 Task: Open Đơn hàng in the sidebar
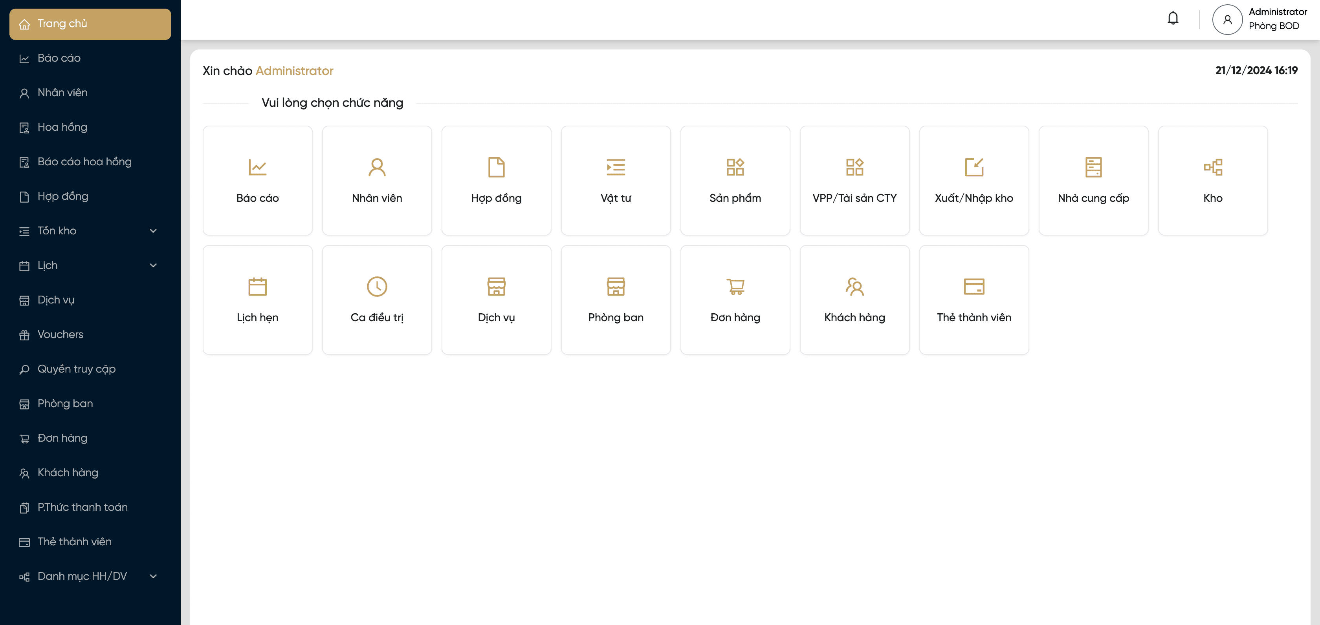coord(90,438)
